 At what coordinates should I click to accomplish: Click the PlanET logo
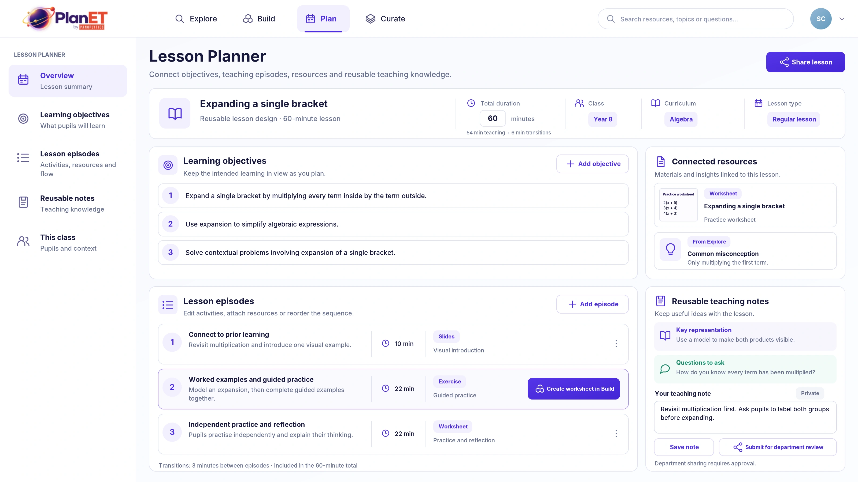coord(65,19)
